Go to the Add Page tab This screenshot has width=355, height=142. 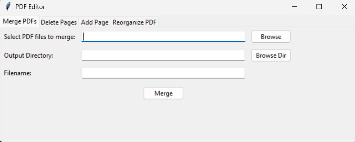click(x=95, y=22)
